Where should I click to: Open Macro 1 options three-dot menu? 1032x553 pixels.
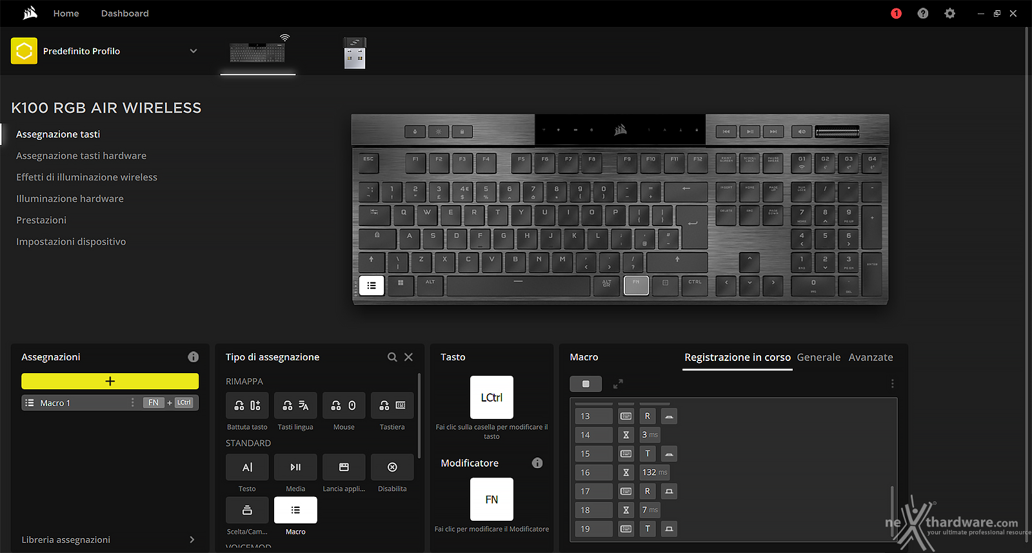(x=133, y=403)
